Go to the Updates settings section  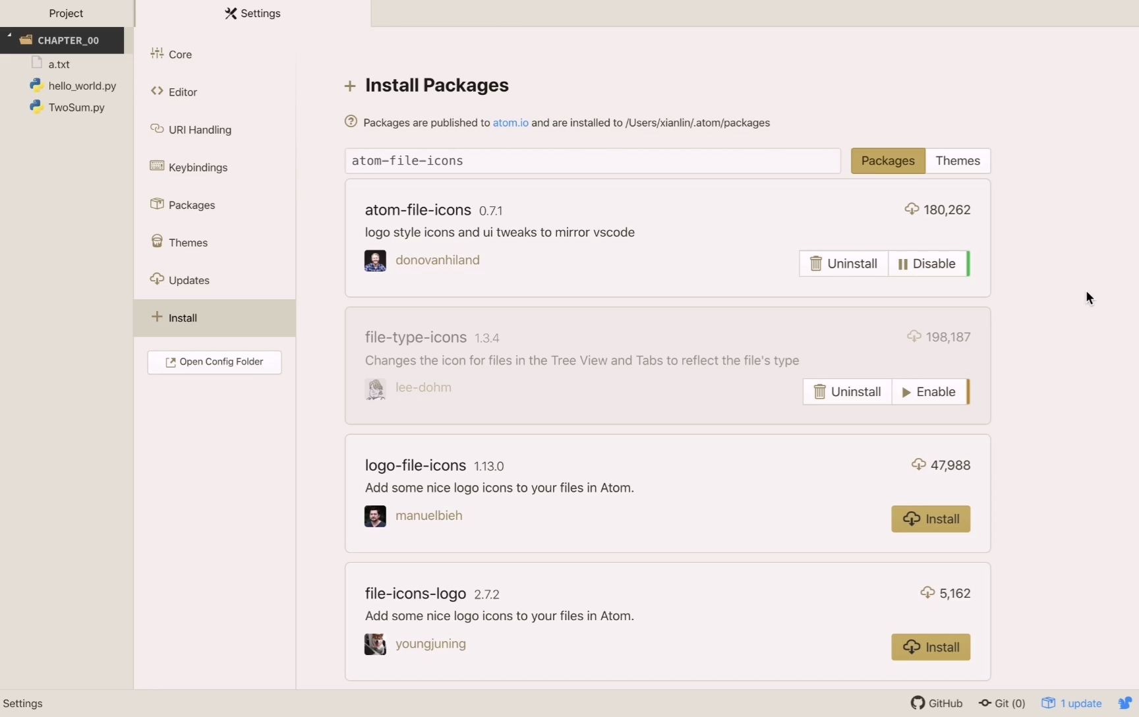pos(189,280)
